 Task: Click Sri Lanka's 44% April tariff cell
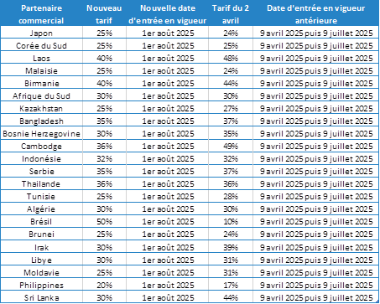tap(231, 297)
